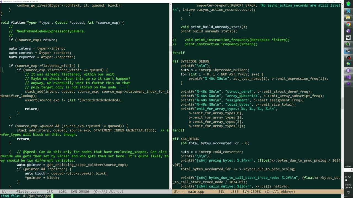Refresh the taskbar Address field
353x198 pixels.
(x=352, y=170)
